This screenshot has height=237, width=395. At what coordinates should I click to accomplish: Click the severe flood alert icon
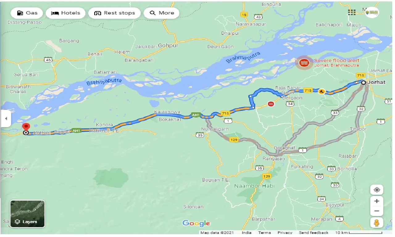point(304,63)
